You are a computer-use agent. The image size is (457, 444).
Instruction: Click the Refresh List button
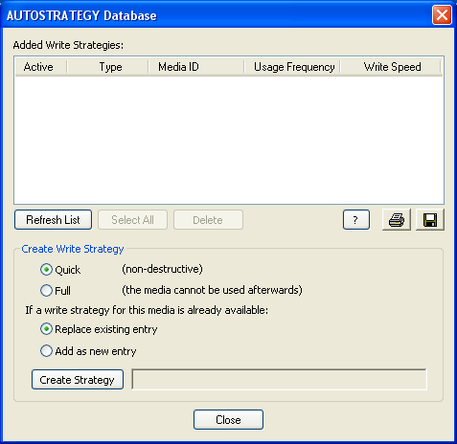53,220
